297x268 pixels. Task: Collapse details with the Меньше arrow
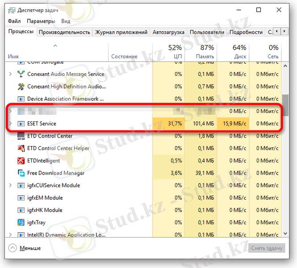[13, 248]
